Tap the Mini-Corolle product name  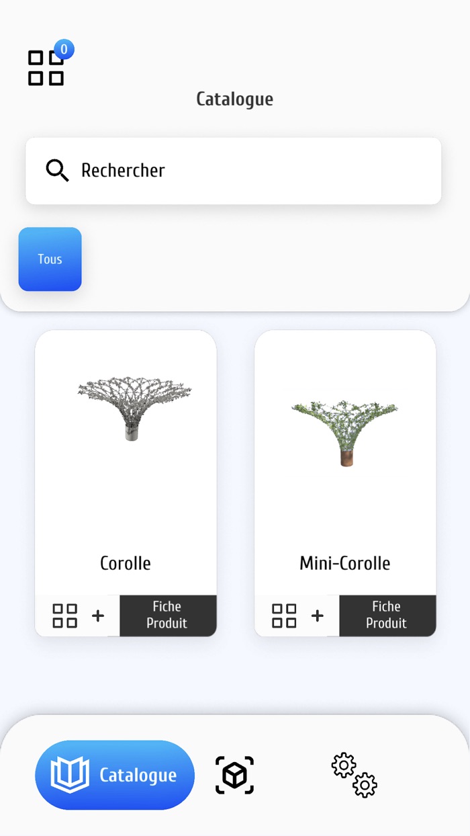click(x=345, y=563)
